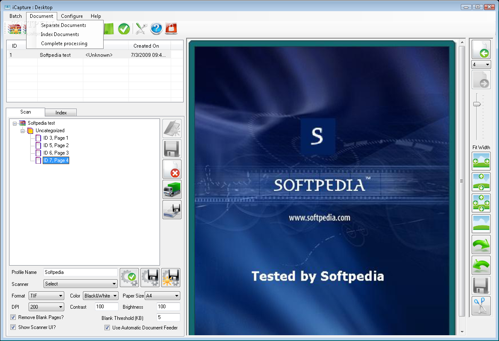
Task: Select Uncategorized folder in tree
Action: point(50,131)
